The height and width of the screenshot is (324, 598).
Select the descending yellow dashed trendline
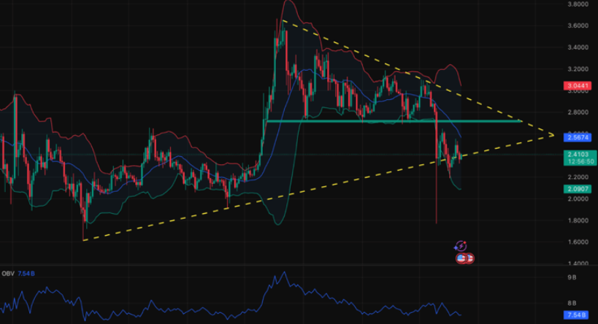coord(418,77)
